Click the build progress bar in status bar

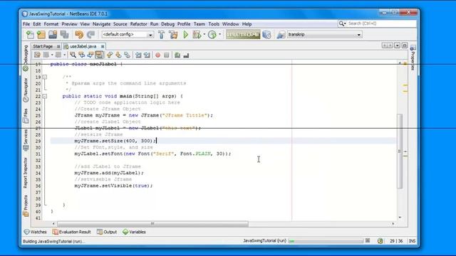click(x=326, y=240)
